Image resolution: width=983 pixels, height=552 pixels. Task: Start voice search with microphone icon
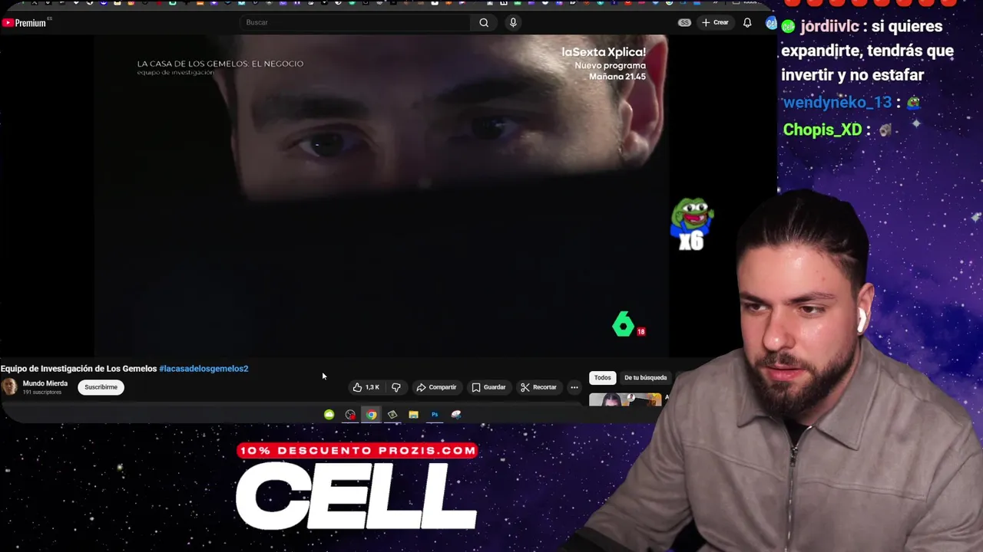(x=513, y=22)
